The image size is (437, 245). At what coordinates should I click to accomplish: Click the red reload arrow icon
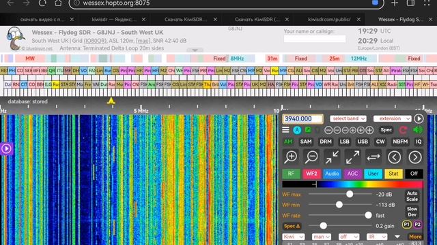403,130
